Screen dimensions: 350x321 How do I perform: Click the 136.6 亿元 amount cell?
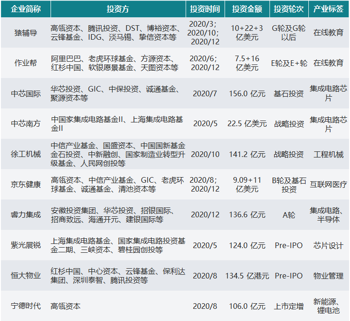pos(247,215)
